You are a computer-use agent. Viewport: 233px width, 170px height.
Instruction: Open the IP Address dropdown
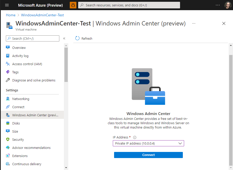coord(148,143)
